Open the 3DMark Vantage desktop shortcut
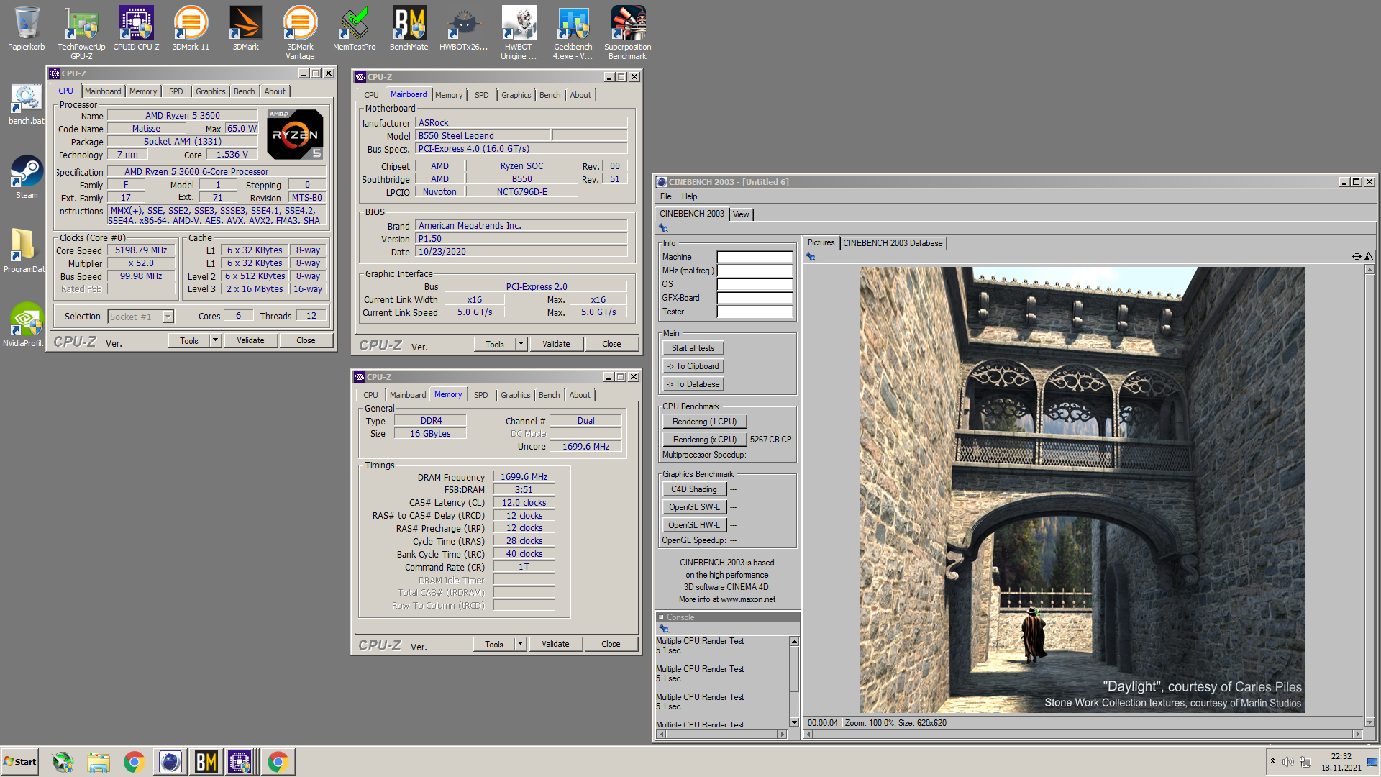The image size is (1381, 777). tap(300, 32)
